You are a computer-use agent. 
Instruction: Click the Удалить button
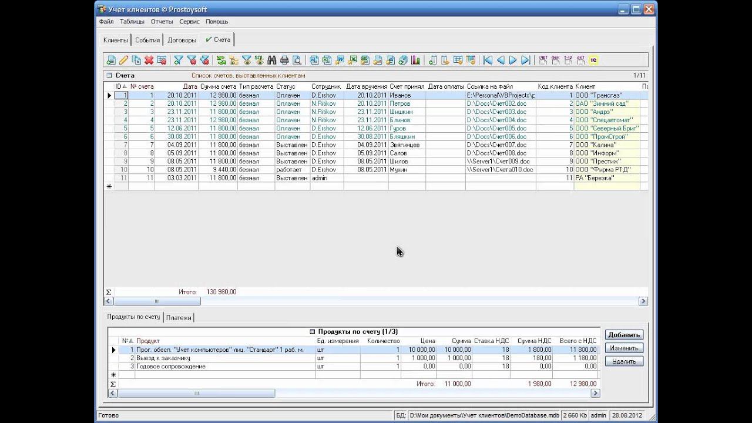coord(624,361)
